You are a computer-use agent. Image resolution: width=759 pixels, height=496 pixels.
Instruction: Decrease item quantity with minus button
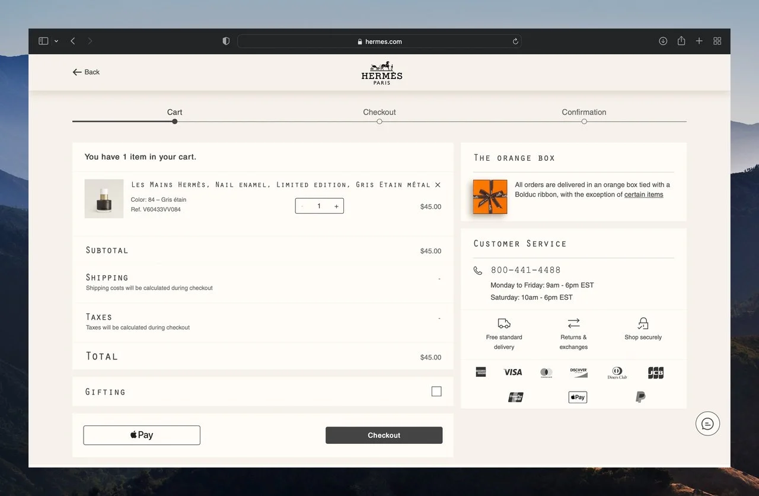(302, 206)
